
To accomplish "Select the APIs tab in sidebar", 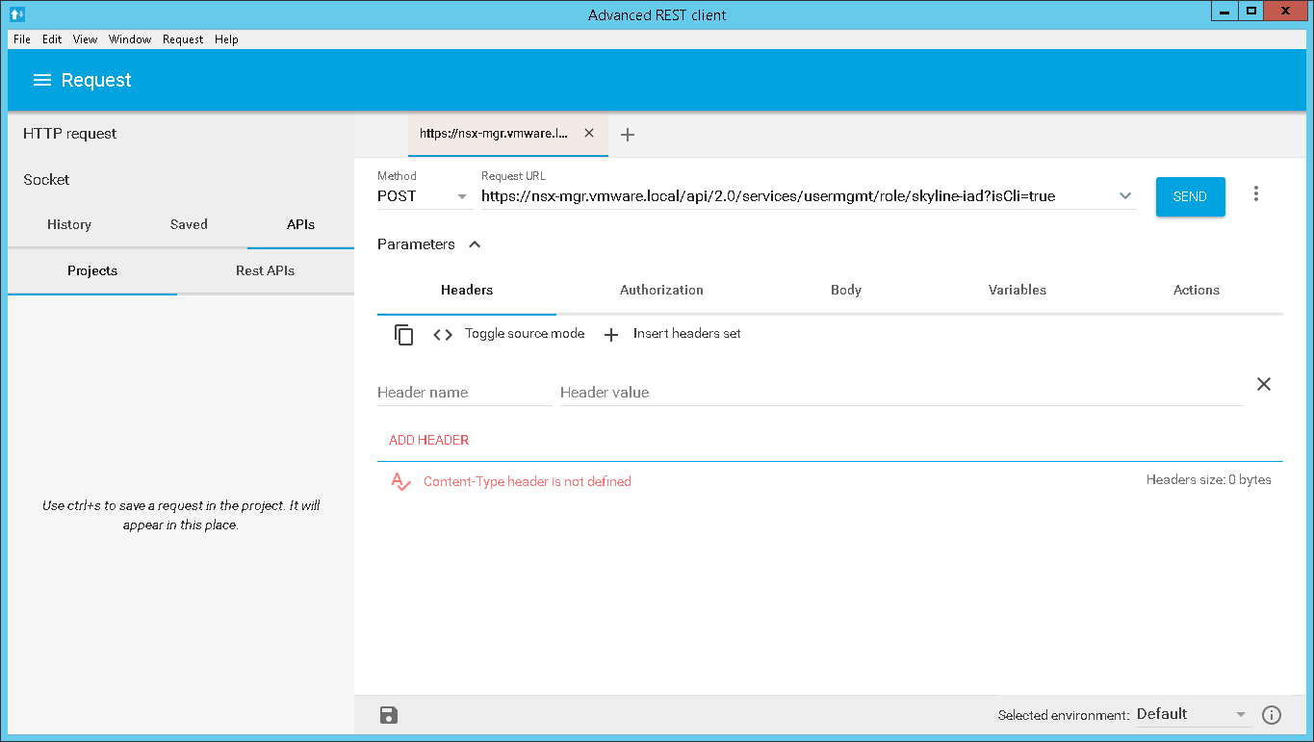I will (300, 224).
